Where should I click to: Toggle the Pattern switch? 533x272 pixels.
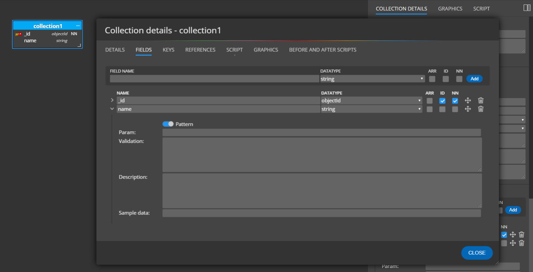[x=168, y=124]
